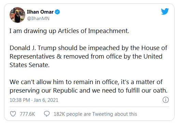Open '182K people are Tweeting about this'
Image resolution: width=178 pixels, height=126 pixels.
click(95, 114)
